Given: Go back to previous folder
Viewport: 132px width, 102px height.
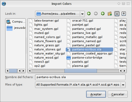Looking at the screenshot, I should click(89, 14).
